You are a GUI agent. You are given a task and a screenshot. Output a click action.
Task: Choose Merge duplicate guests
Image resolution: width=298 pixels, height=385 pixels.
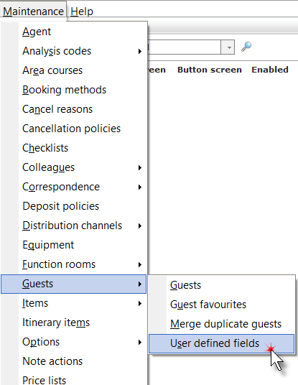(x=221, y=324)
